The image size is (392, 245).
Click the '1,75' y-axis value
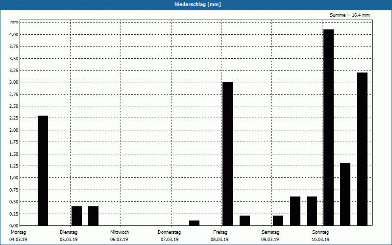point(14,142)
